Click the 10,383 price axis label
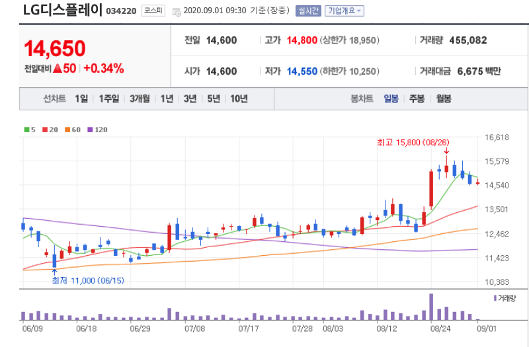 pyautogui.click(x=497, y=282)
